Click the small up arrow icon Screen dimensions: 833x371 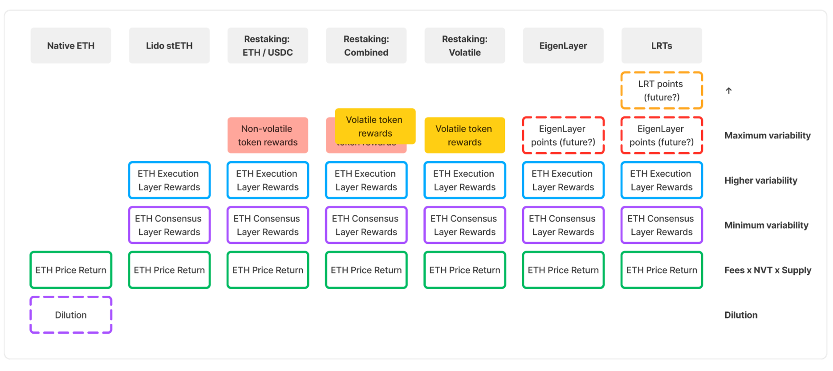(729, 90)
